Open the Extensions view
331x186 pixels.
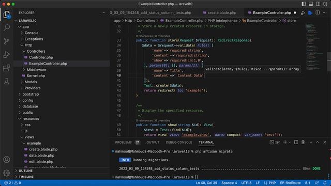pyautogui.click(x=7, y=68)
